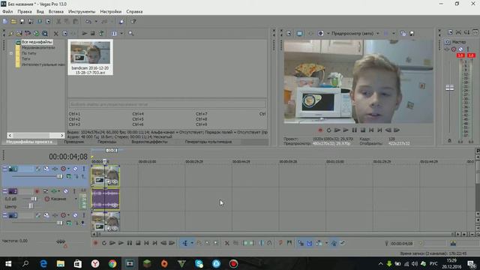Screen dimensions: 480x270
Task: Pause playback under the video preview
Action: coord(354,130)
